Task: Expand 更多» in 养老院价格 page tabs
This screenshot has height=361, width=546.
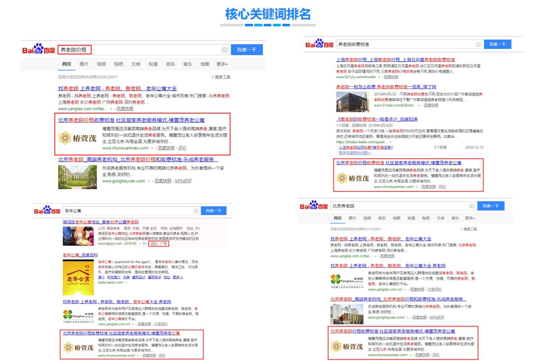Action: [x=222, y=64]
